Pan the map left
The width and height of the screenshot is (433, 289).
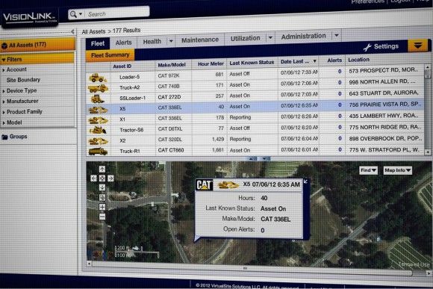[x=93, y=178]
